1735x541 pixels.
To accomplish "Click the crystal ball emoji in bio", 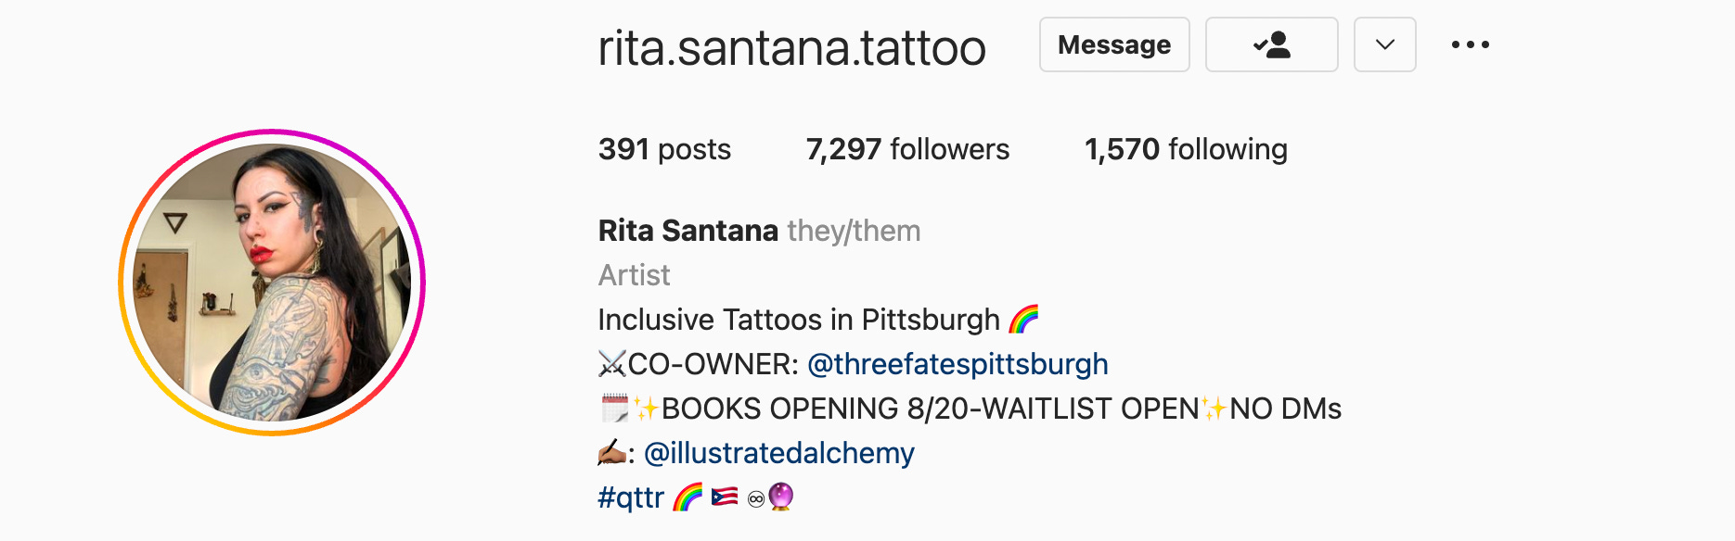I will click(781, 497).
